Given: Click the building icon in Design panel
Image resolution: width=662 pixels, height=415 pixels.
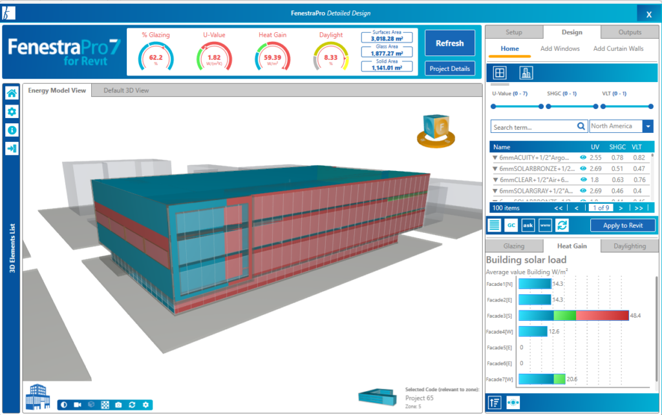Looking at the screenshot, I should point(526,73).
